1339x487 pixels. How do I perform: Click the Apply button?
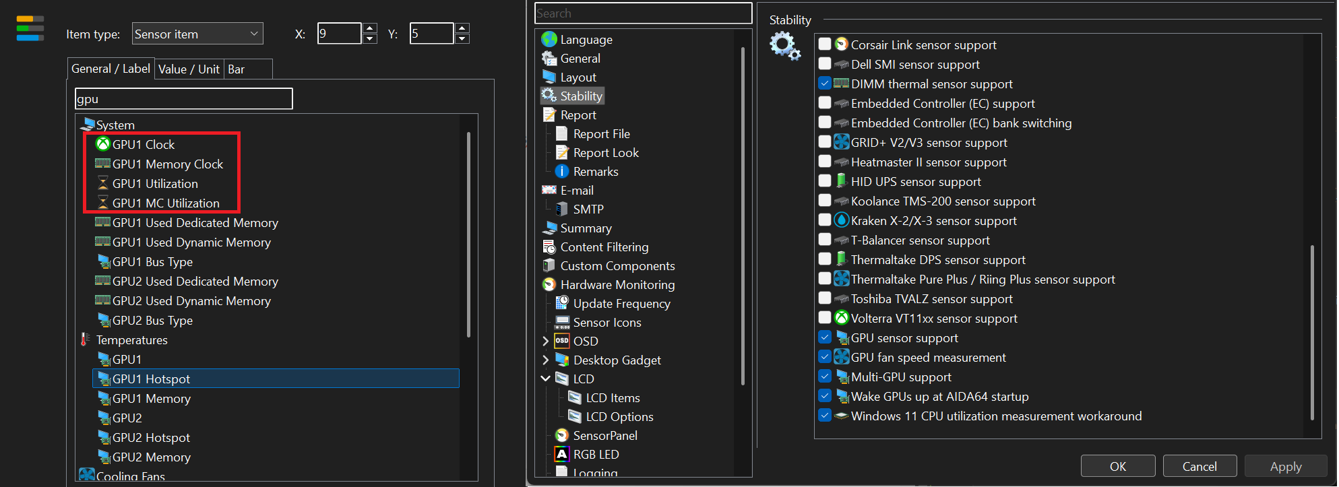pos(1285,466)
